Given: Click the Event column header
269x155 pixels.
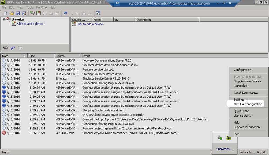Looking at the screenshot, I should tap(174, 56).
